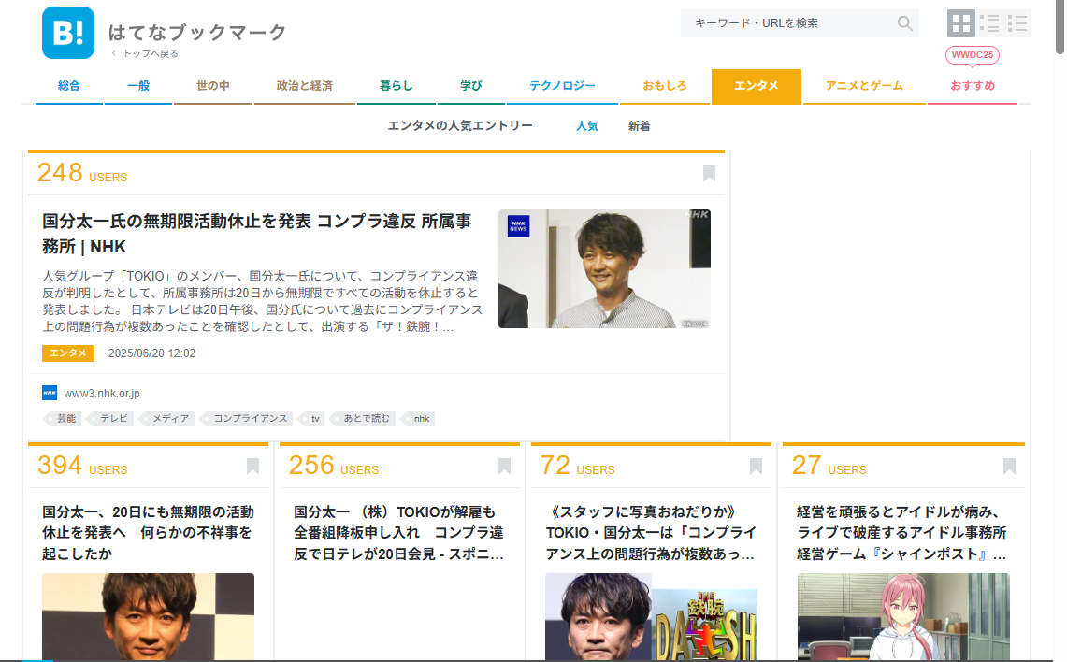Open 27 USERS bookmark count
1067x662 pixels.
click(x=829, y=466)
